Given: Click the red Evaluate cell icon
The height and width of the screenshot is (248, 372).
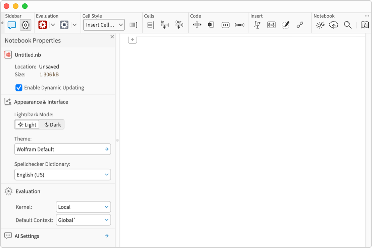Looking at the screenshot, I should point(43,25).
